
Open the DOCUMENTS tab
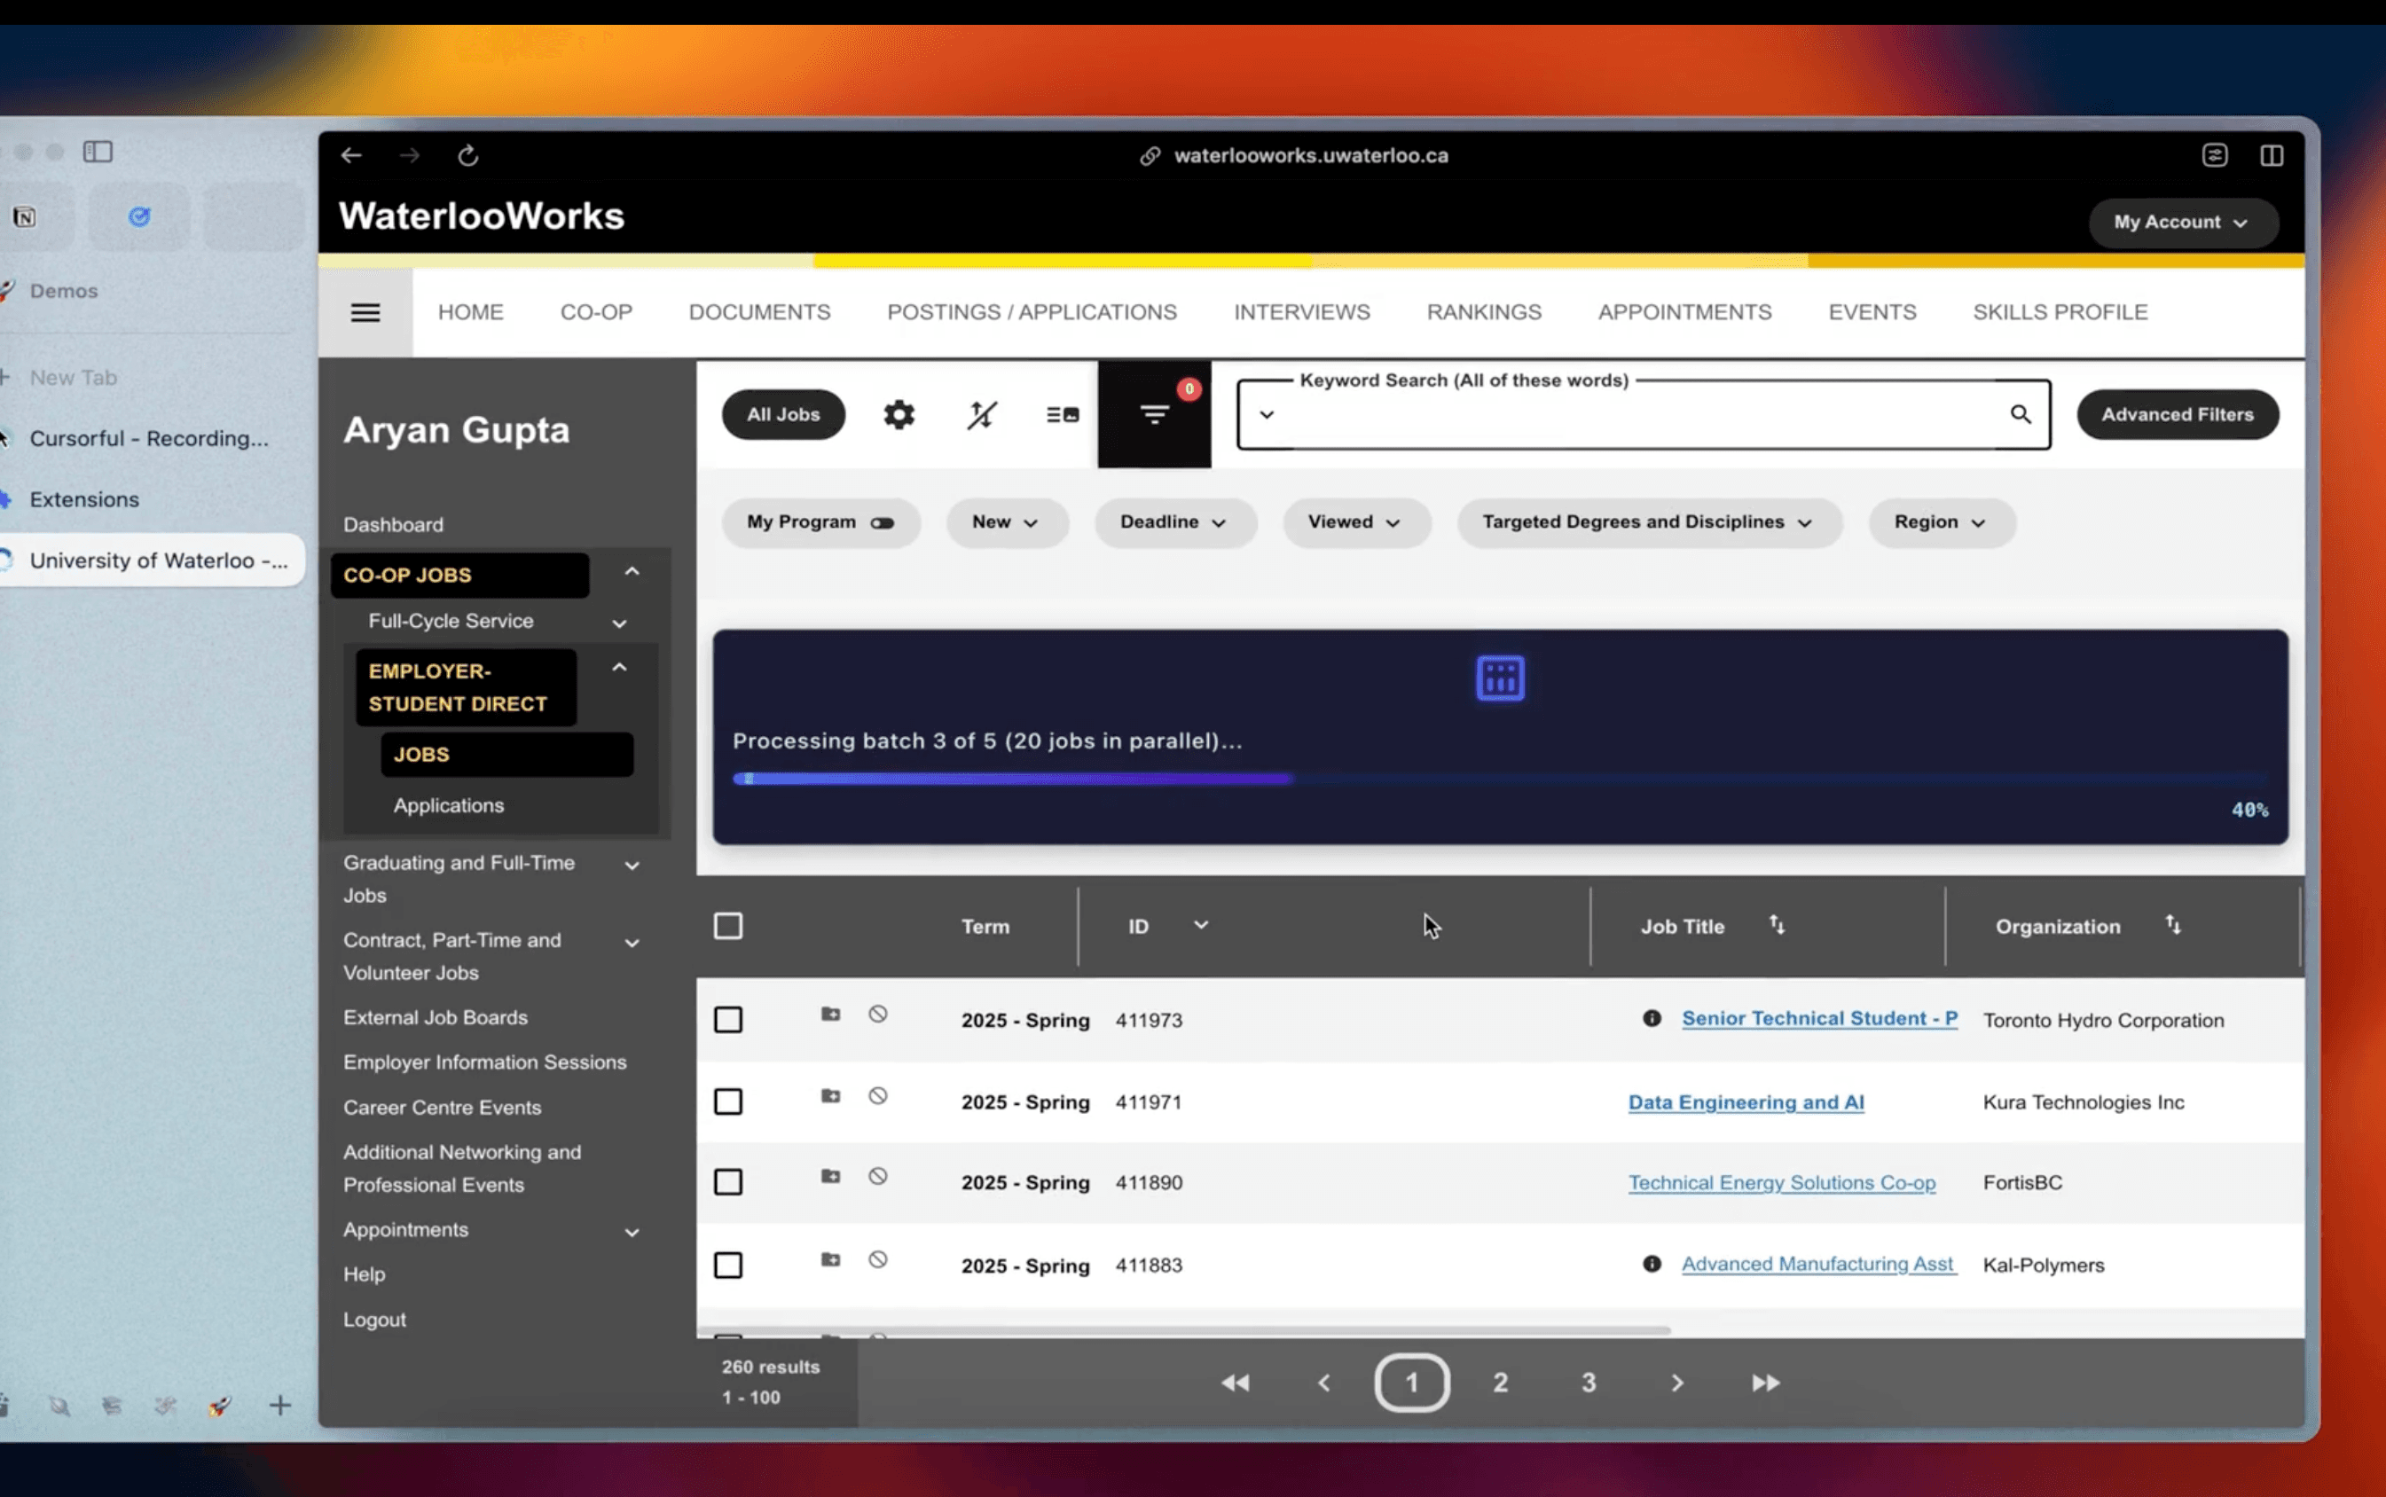[x=759, y=313]
